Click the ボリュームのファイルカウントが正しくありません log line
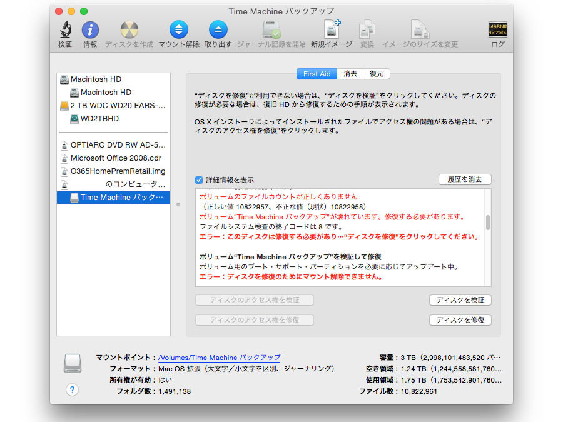The width and height of the screenshot is (563, 422). click(278, 197)
